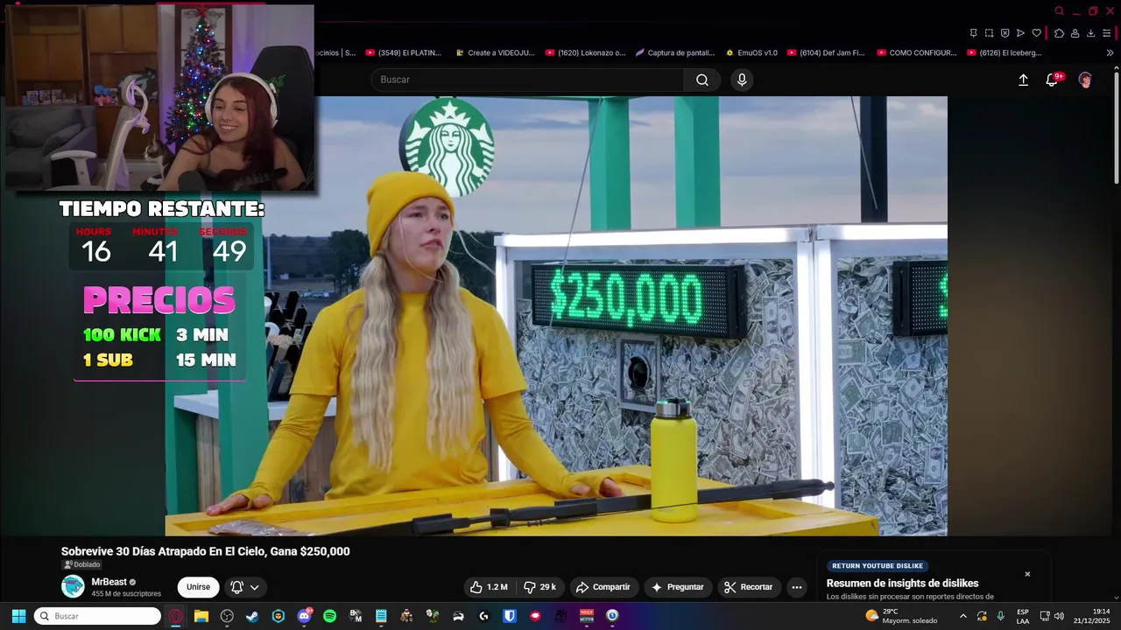Screen dimensions: 1121x630
Task: Dislike the video (29 k)
Action: tap(540, 587)
